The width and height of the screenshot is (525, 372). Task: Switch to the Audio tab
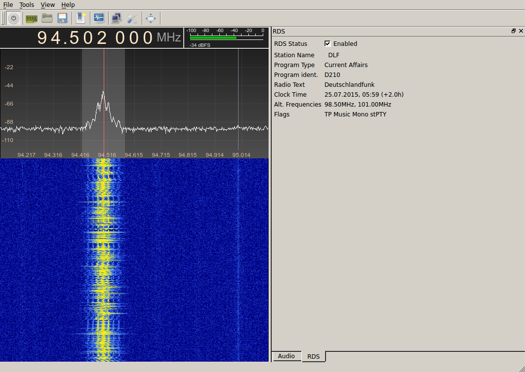[x=286, y=356]
